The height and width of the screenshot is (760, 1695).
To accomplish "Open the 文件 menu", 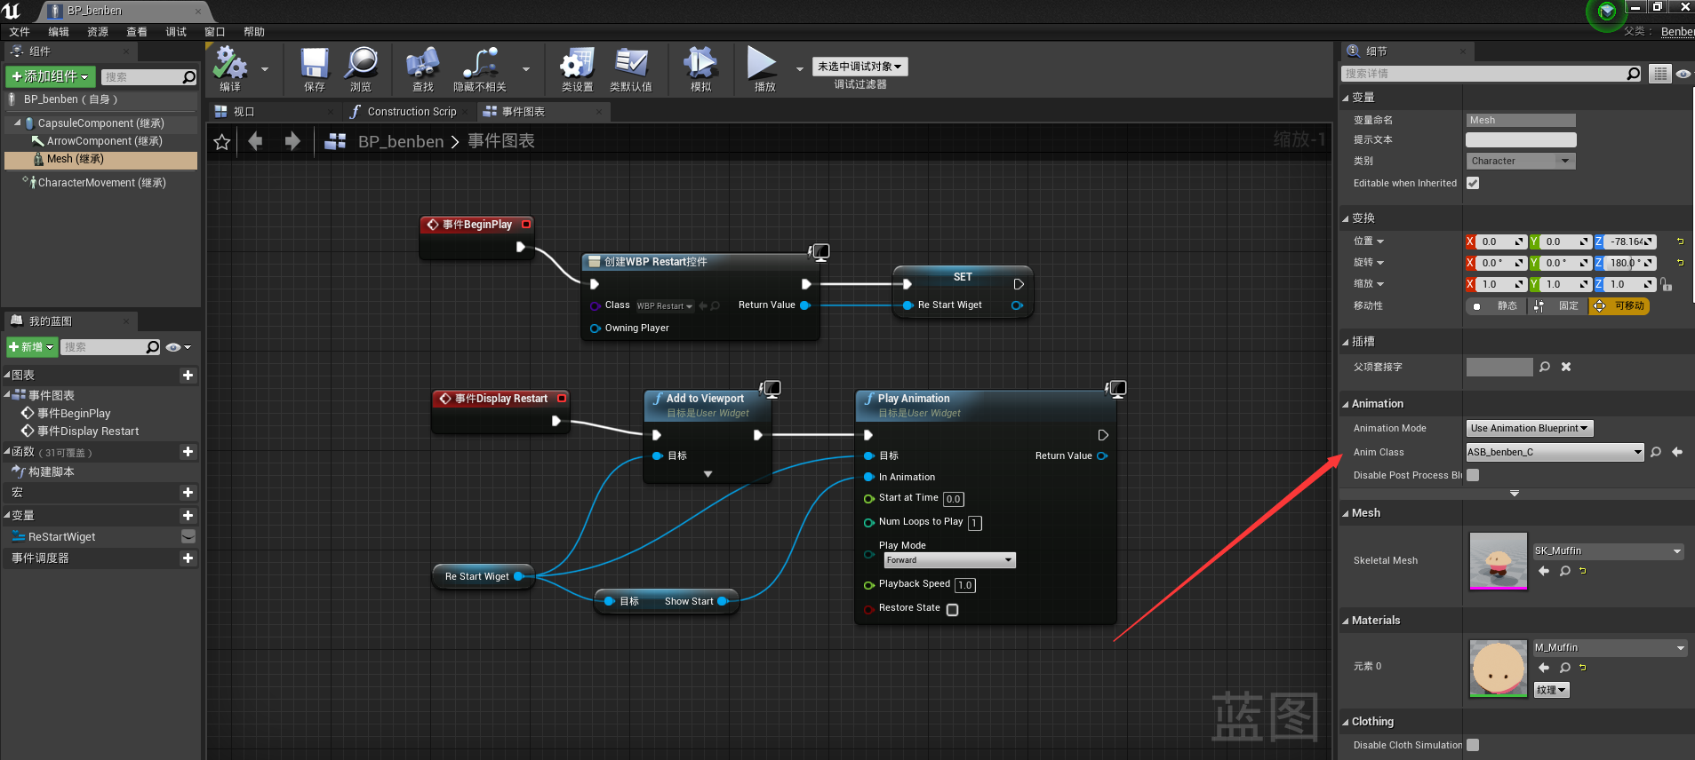I will [x=20, y=32].
